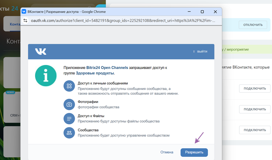The height and width of the screenshot is (160, 272).
Task: Click the мероприятие text in green bar
Action: click(238, 49)
